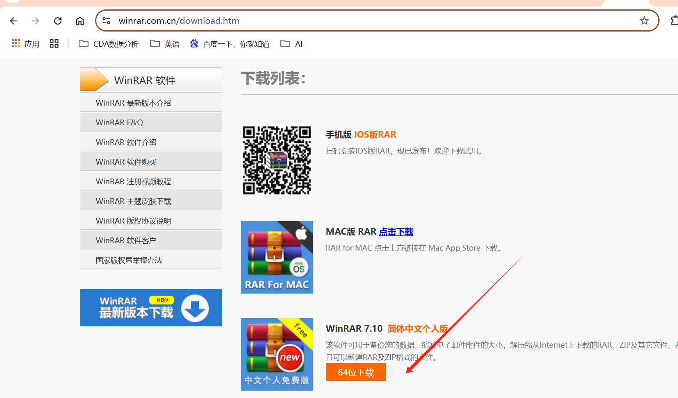Click the 扫码安装IOS版RAR description text
The width and height of the screenshot is (678, 398).
[x=405, y=151]
